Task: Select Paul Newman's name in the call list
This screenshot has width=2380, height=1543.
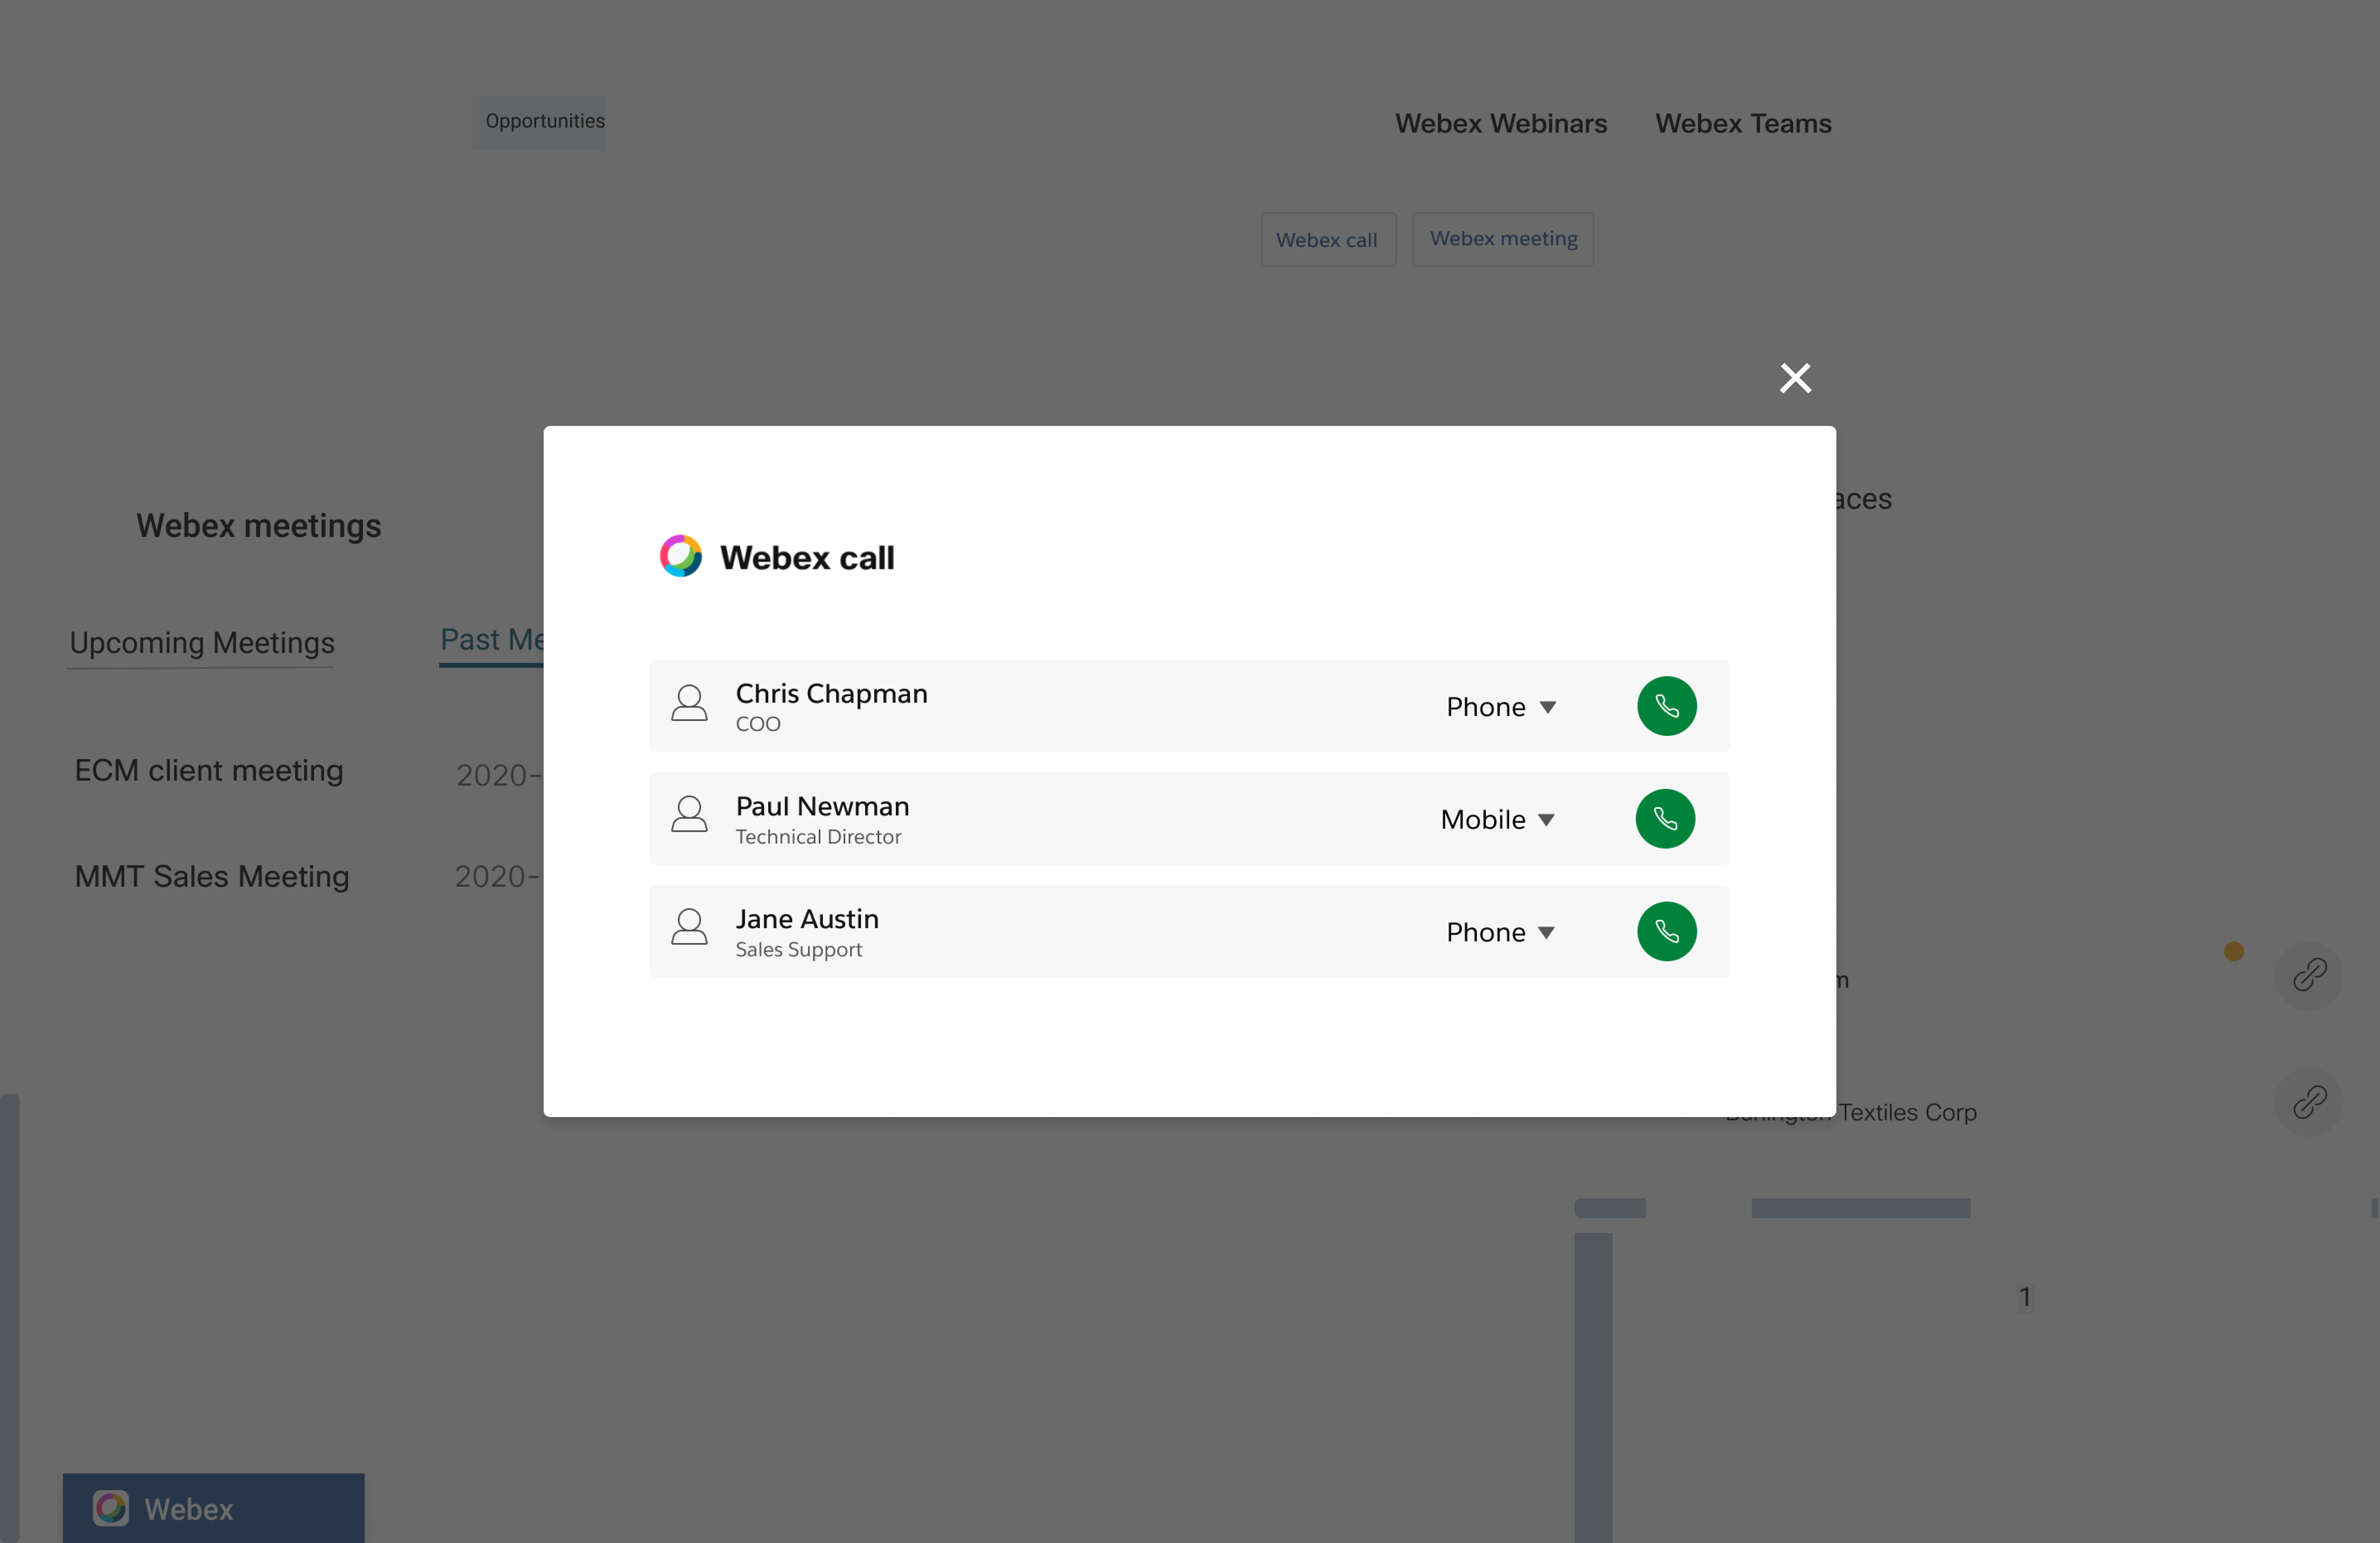Action: [823, 807]
